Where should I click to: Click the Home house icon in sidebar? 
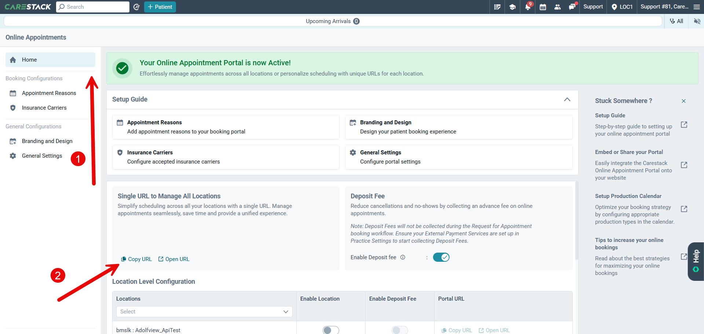[13, 60]
